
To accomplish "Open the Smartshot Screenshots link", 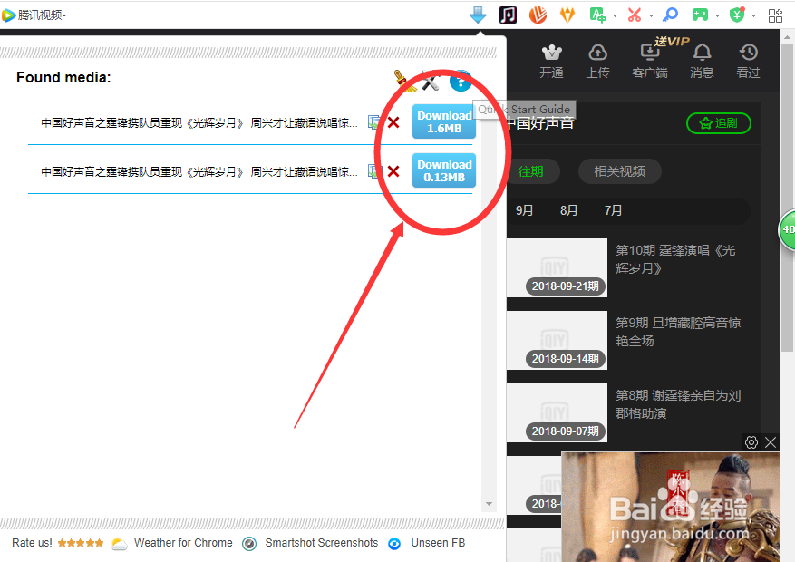I will [x=322, y=543].
